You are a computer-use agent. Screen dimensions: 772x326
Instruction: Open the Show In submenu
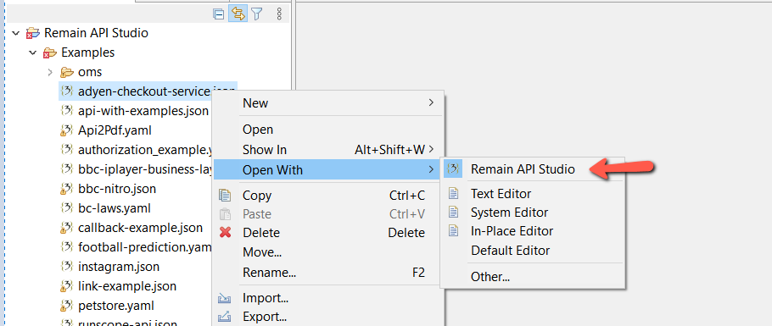(x=327, y=150)
